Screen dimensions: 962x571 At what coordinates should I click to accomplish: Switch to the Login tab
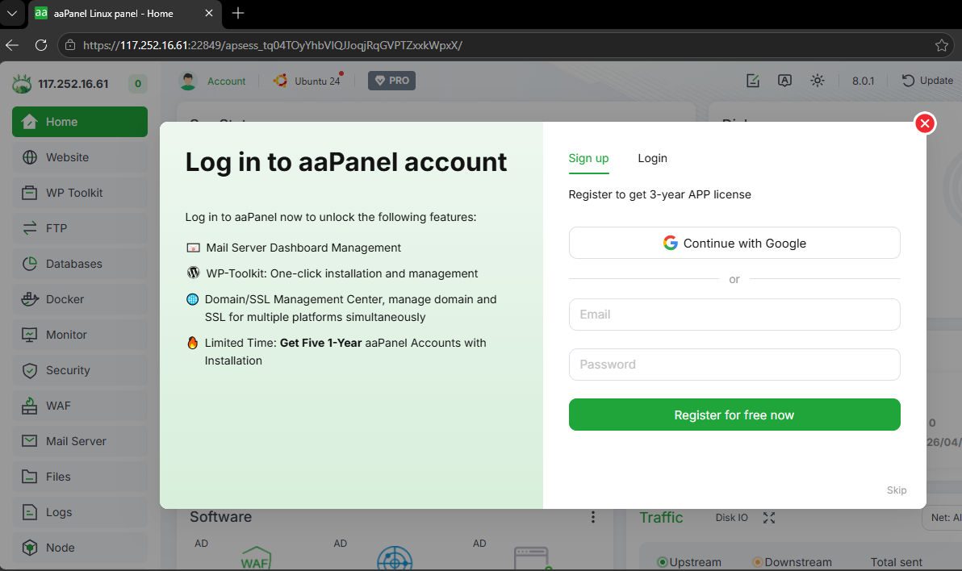point(652,158)
